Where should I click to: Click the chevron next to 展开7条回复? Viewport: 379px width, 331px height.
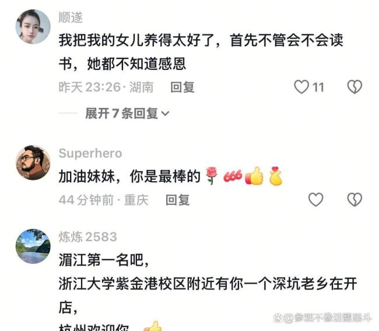[166, 113]
